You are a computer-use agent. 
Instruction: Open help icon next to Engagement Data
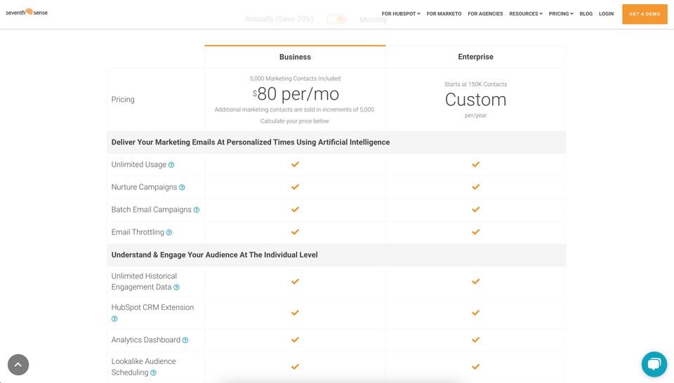[176, 288]
